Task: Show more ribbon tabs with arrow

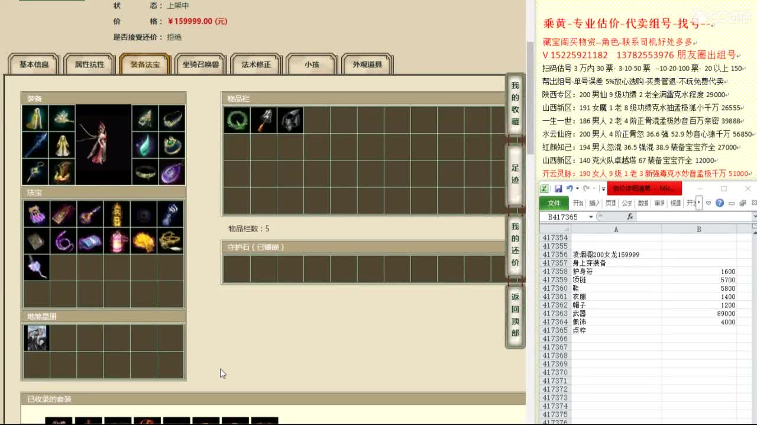Action: [x=699, y=203]
